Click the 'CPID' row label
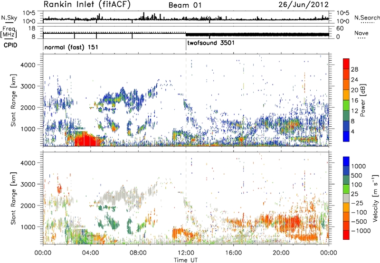The width and height of the screenshot is (380, 263). click(10, 45)
